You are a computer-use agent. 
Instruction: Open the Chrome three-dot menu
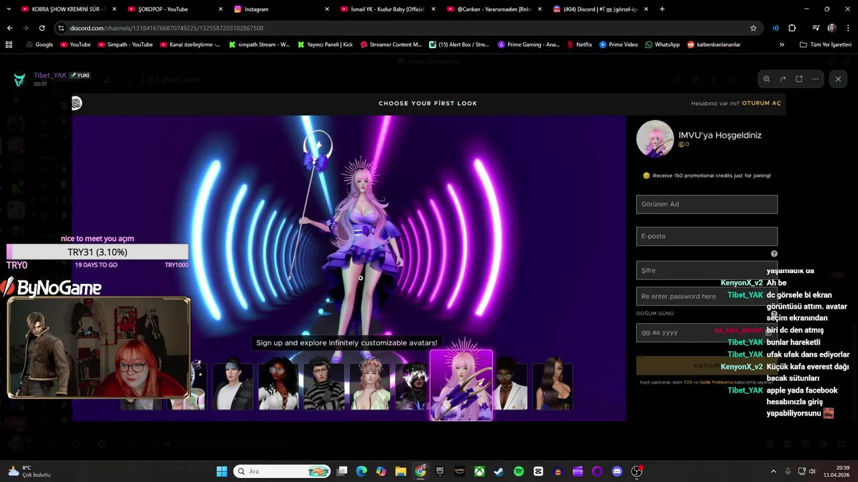click(x=847, y=28)
